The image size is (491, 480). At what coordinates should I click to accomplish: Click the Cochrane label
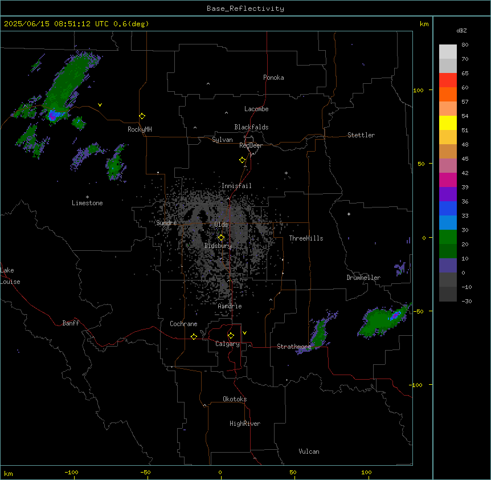tap(183, 324)
